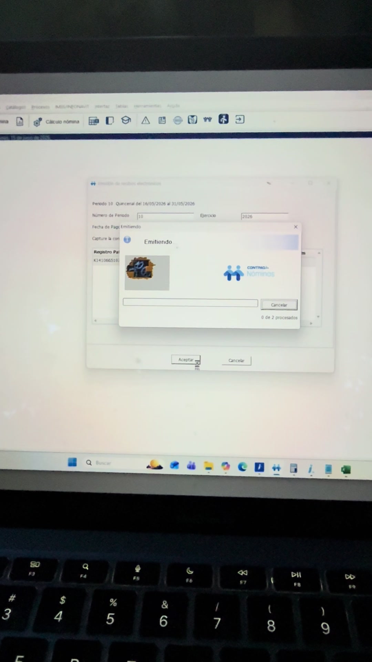Open Excel from the taskbar
The height and width of the screenshot is (662, 372).
[x=345, y=470]
